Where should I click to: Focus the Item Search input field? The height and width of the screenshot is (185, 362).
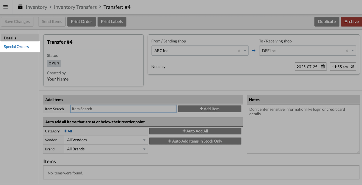click(x=123, y=109)
